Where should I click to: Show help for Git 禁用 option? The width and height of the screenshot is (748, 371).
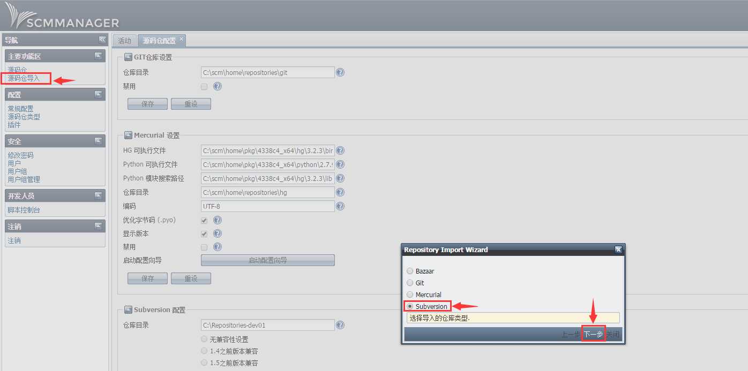pyautogui.click(x=218, y=86)
